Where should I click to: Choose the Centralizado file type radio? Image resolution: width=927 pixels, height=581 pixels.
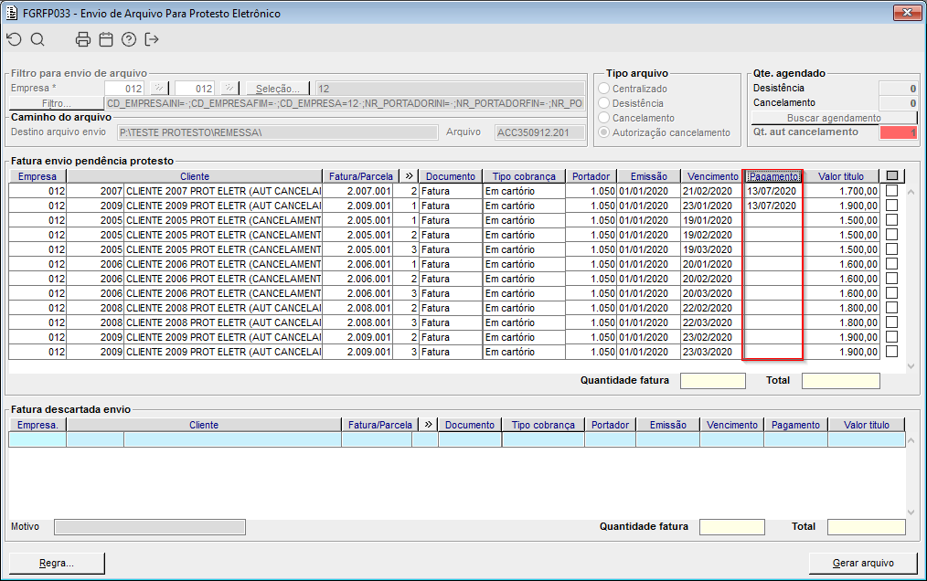(x=604, y=89)
